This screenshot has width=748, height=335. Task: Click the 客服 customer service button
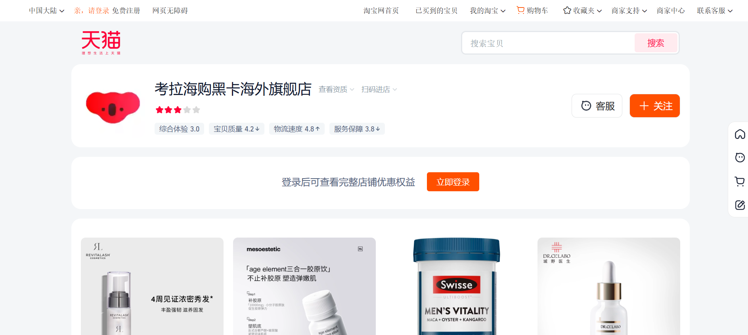point(597,106)
